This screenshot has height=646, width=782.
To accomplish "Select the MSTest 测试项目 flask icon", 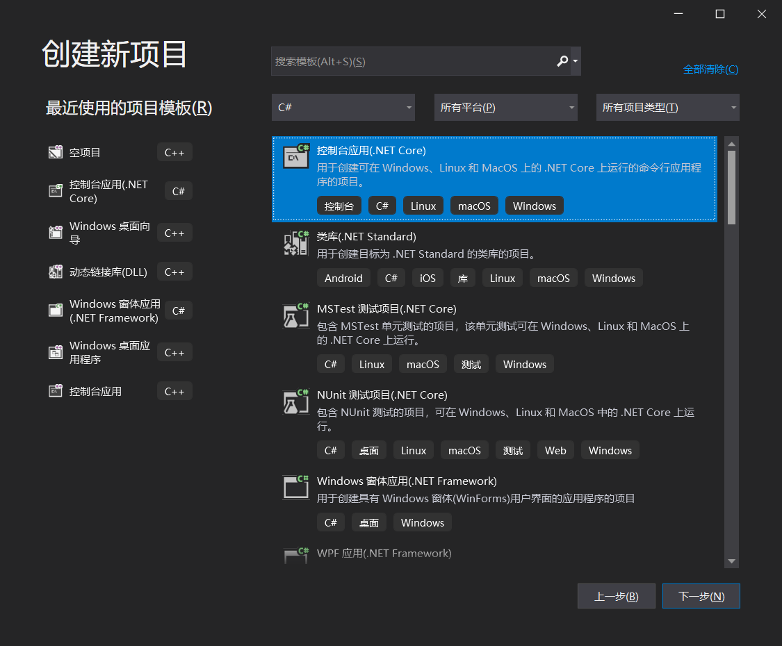I will 295,315.
